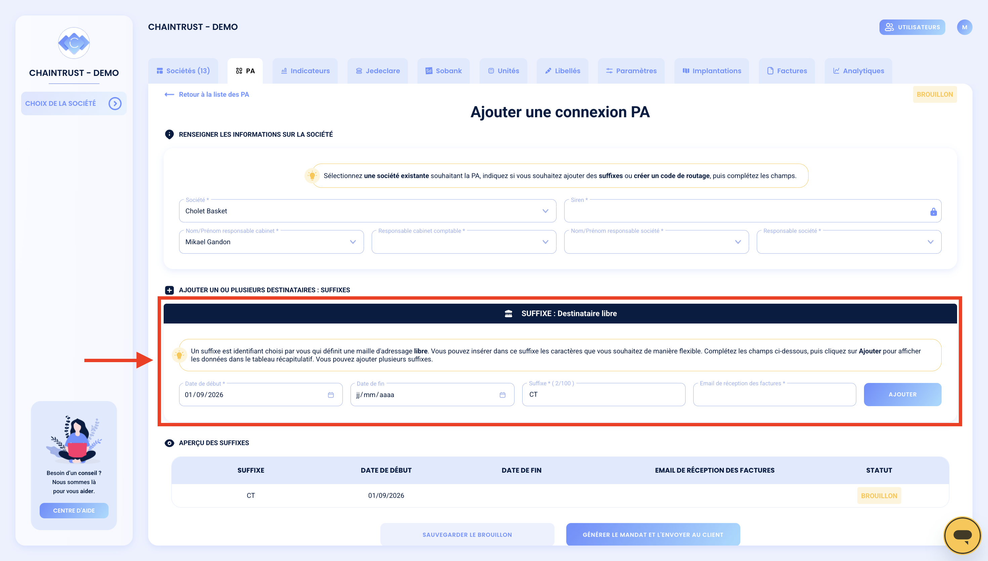The height and width of the screenshot is (561, 988).
Task: Click the circled arrow next to Choix de la société
Action: (x=115, y=103)
